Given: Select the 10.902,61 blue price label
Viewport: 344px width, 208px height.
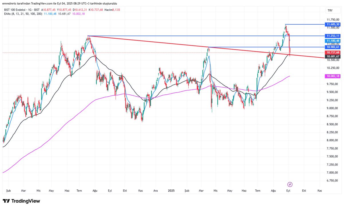Looking at the screenshot, I should pos(333,47).
